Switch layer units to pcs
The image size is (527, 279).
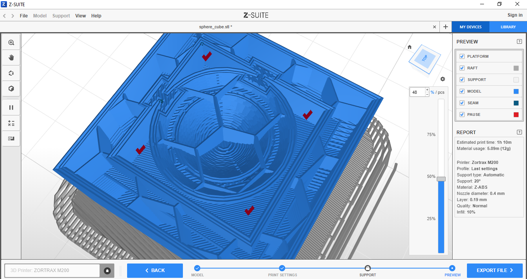click(x=441, y=92)
